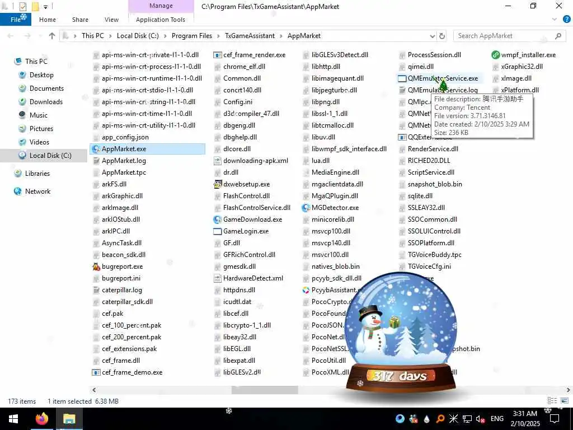The image size is (573, 430).
Task: Click the cef_frame_render.exe icon
Action: pyautogui.click(x=218, y=55)
